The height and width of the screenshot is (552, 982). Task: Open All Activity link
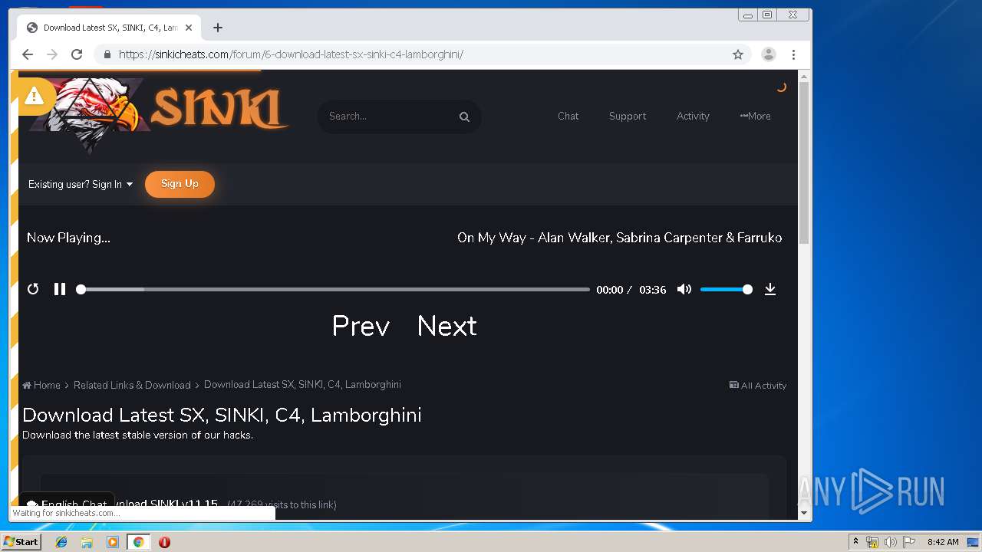pos(758,386)
